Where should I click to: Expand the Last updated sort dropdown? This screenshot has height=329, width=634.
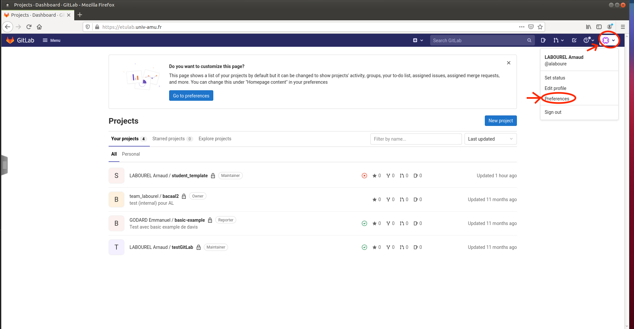(x=490, y=139)
